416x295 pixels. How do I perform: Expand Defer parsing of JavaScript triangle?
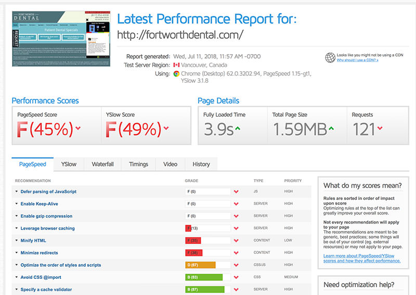pyautogui.click(x=17, y=191)
